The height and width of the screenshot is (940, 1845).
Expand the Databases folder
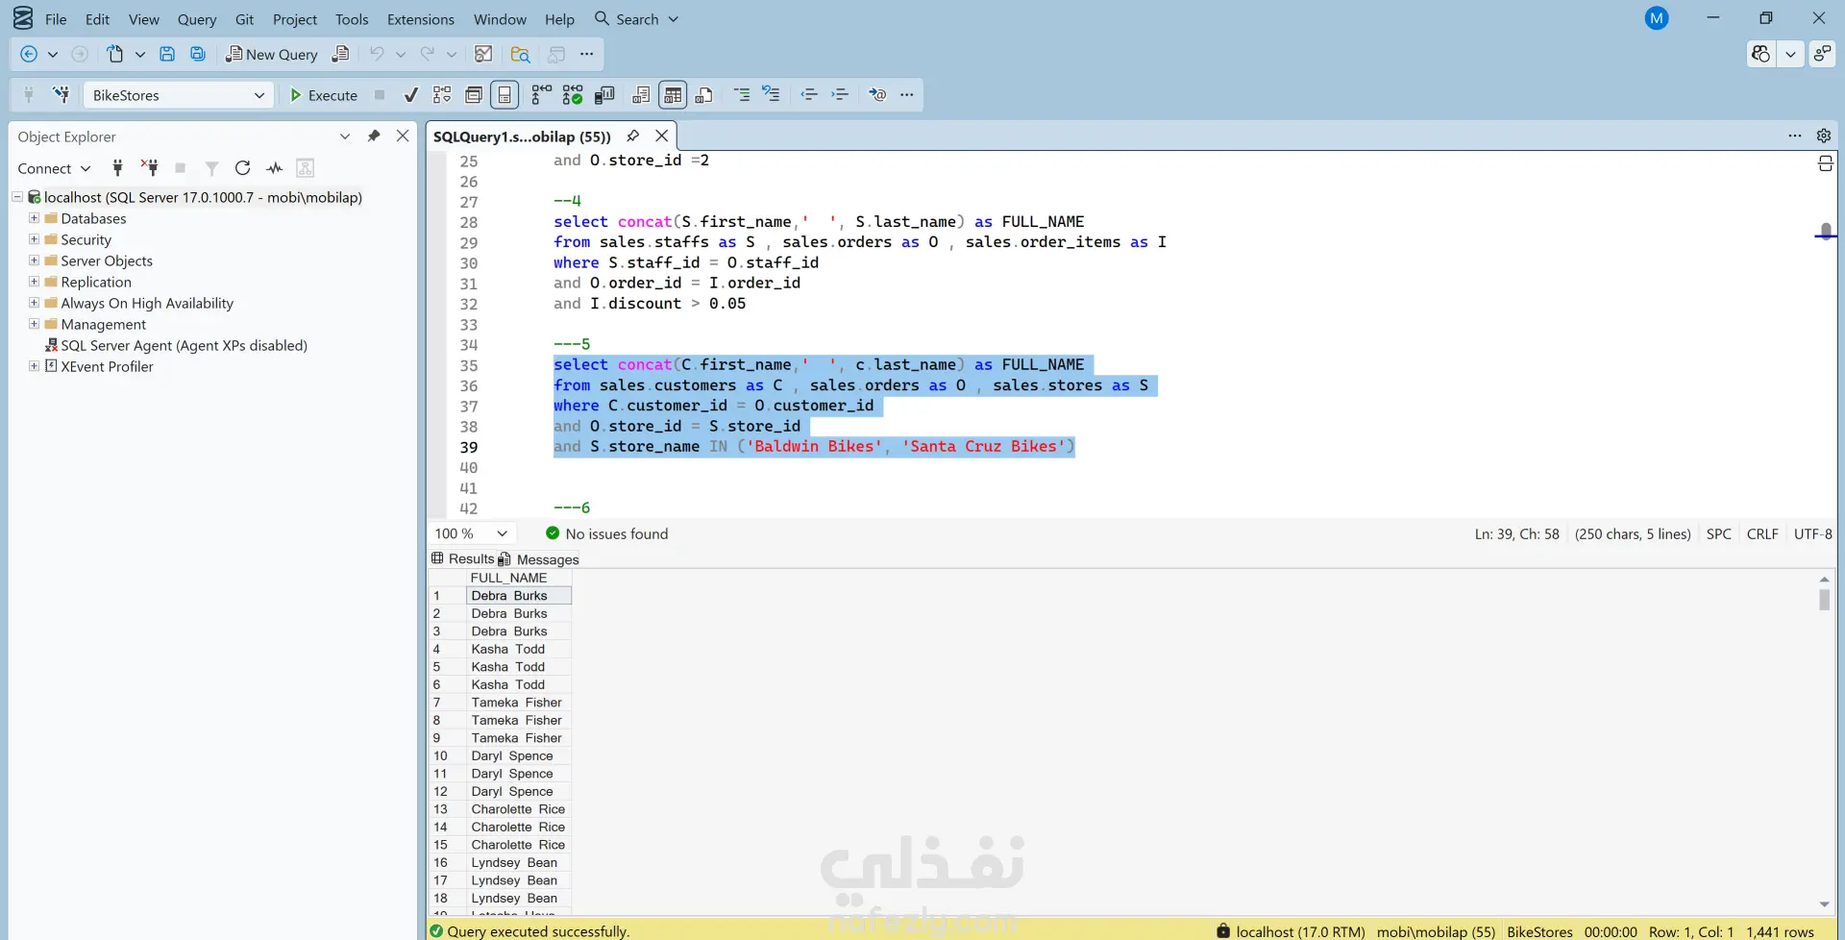pyautogui.click(x=35, y=218)
